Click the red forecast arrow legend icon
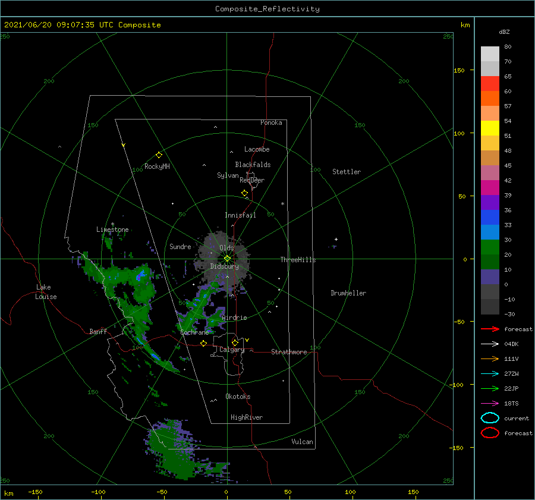535x500 pixels. [490, 329]
